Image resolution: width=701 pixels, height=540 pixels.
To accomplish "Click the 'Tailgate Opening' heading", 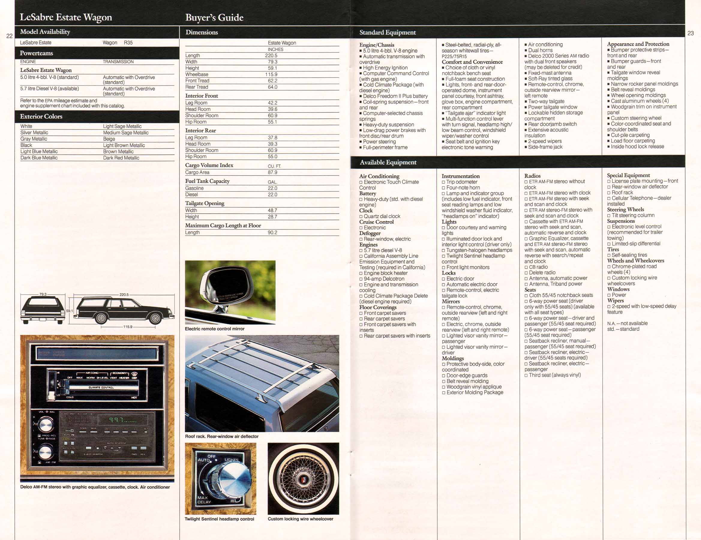I will click(x=205, y=203).
